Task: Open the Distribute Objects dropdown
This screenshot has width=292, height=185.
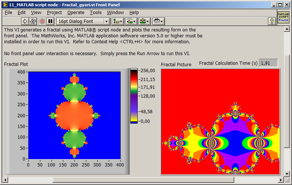Action: click(x=131, y=21)
